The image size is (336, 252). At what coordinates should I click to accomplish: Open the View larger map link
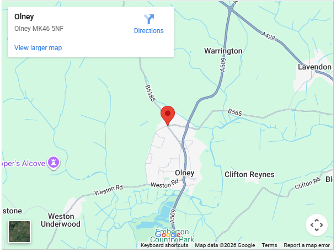(x=38, y=48)
